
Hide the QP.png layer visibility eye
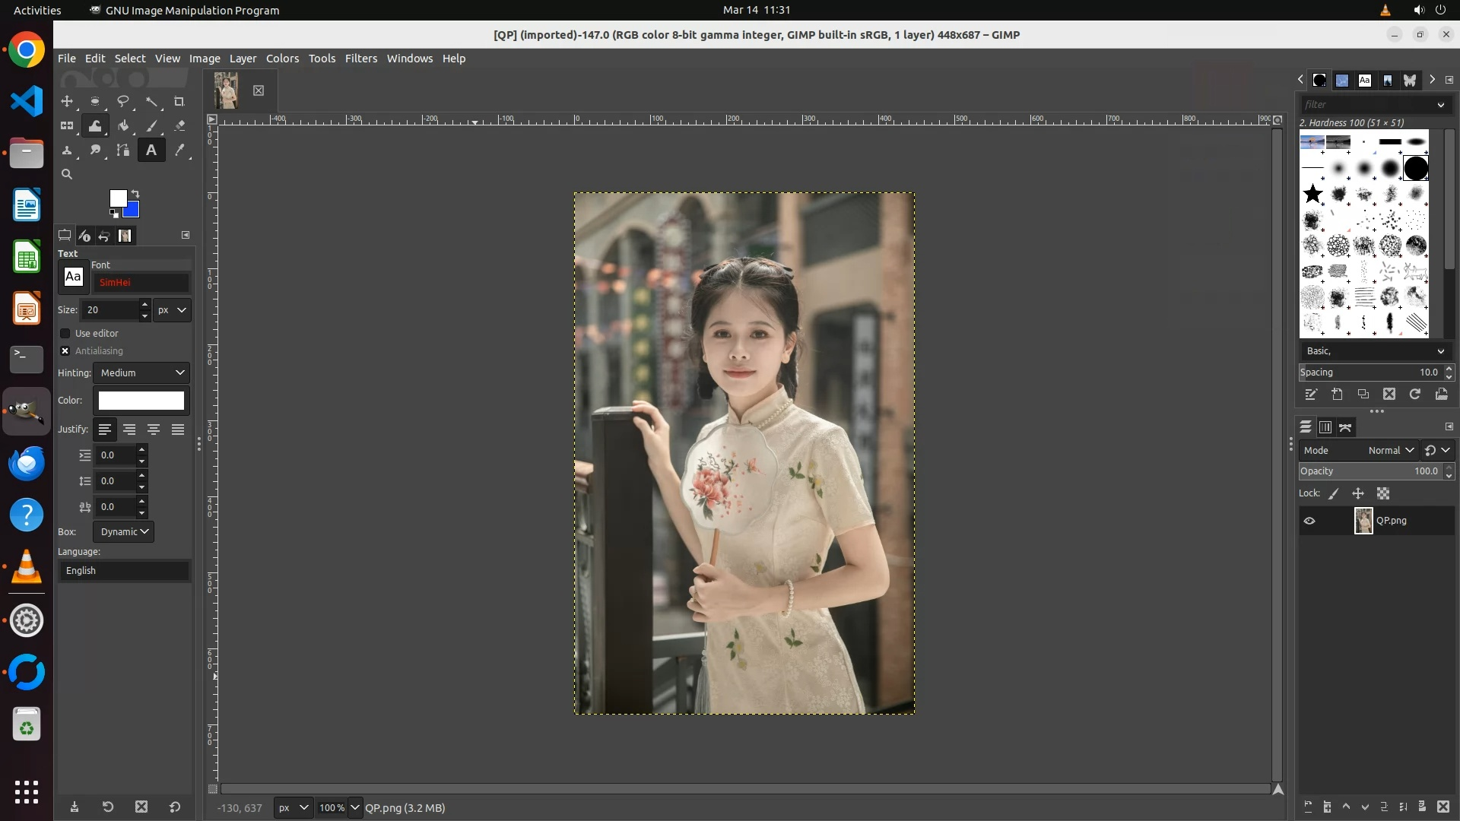tap(1309, 521)
